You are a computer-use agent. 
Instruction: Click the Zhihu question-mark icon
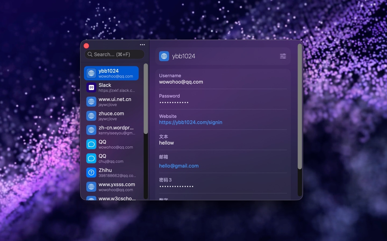(91, 172)
